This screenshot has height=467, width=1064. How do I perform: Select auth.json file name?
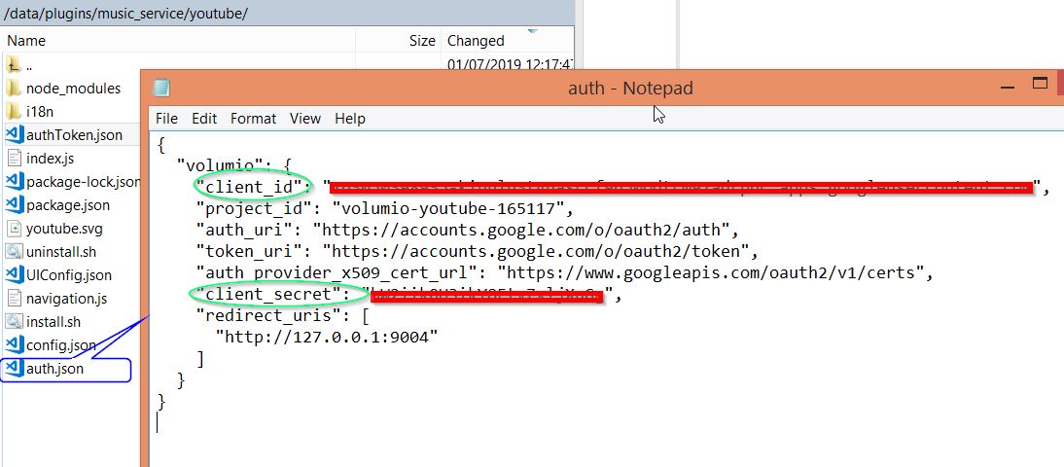(x=55, y=370)
